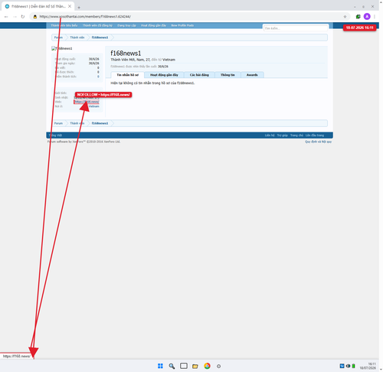Open the Windows Start menu
383x372 pixels.
tap(160, 366)
